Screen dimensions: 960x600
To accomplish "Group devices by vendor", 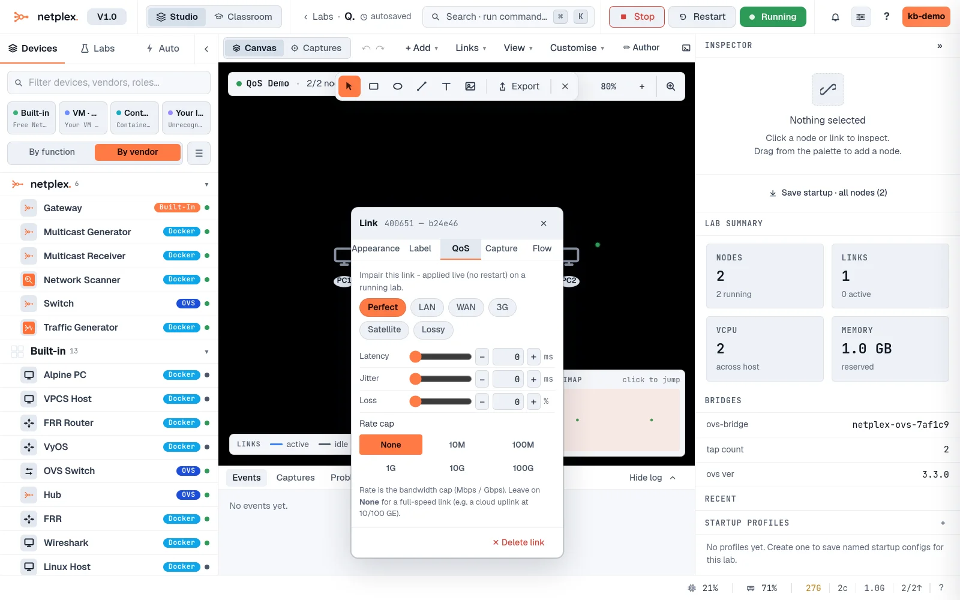I will (x=137, y=152).
